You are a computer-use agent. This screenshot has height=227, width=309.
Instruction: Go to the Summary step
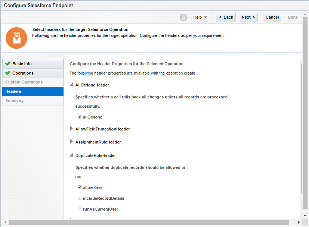click(x=33, y=101)
